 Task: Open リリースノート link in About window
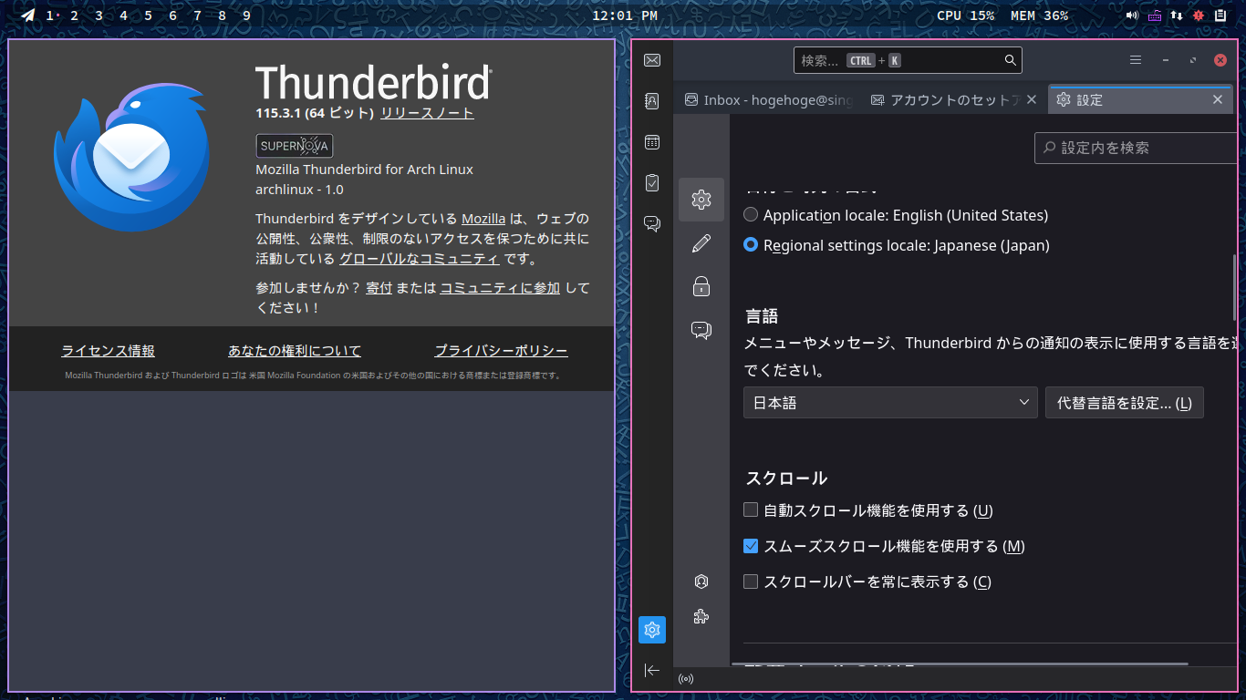tap(427, 113)
